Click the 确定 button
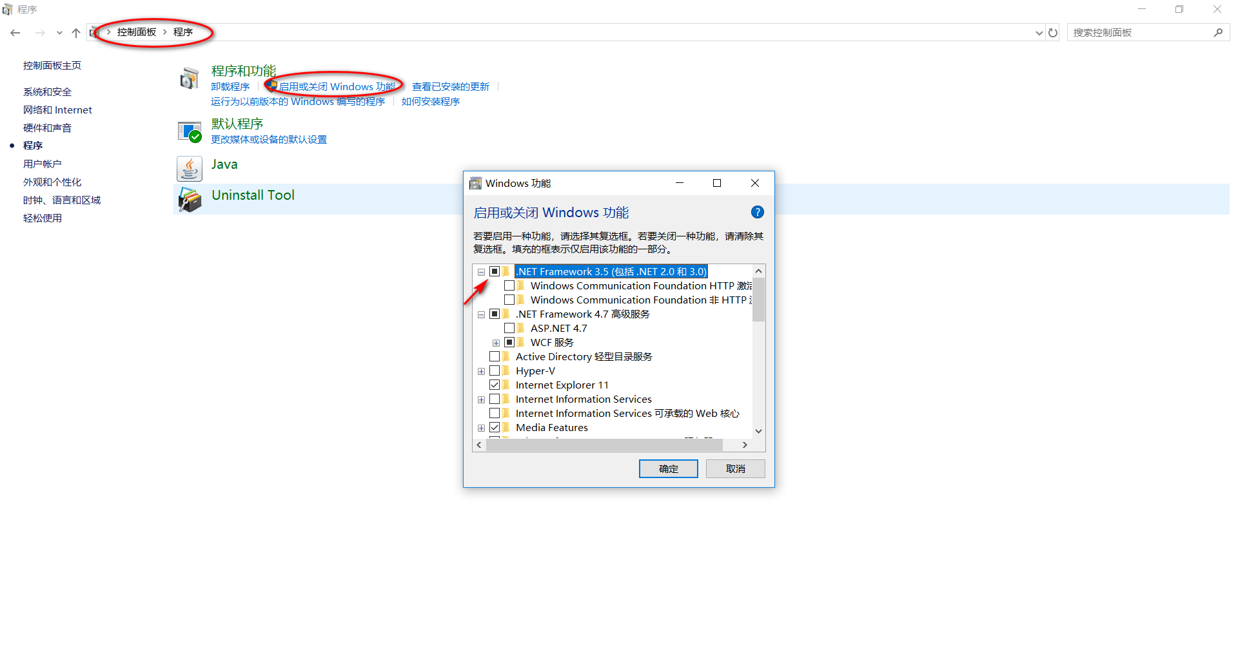This screenshot has height=663, width=1238. [668, 468]
